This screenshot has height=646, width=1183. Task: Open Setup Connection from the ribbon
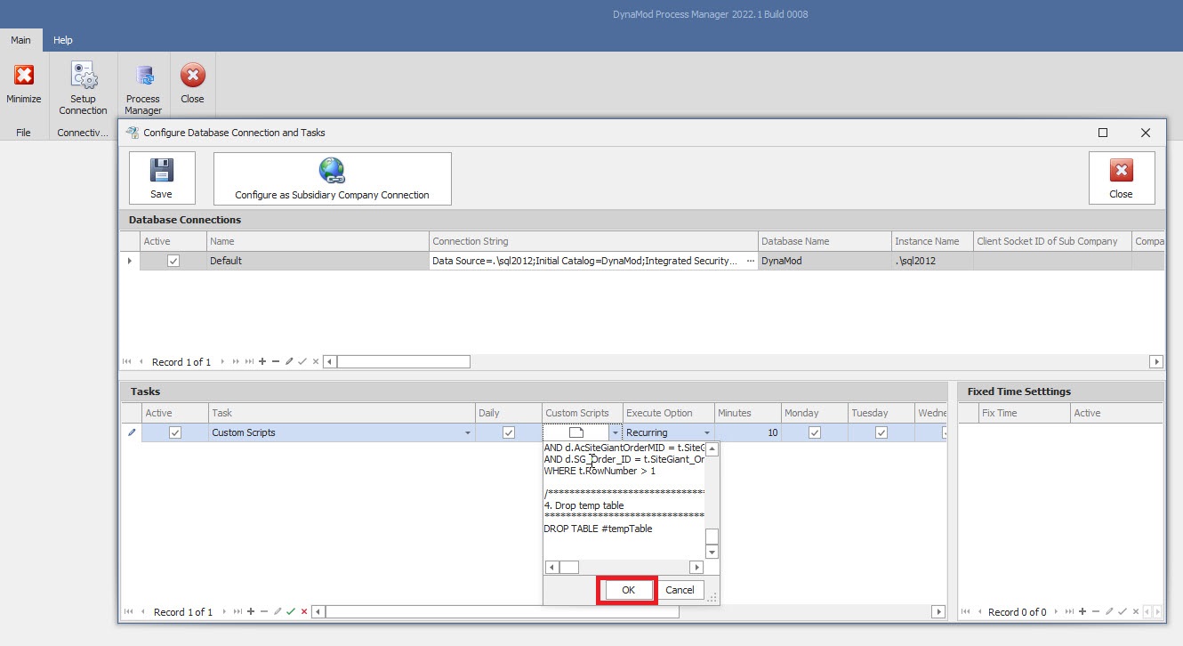pyautogui.click(x=83, y=89)
